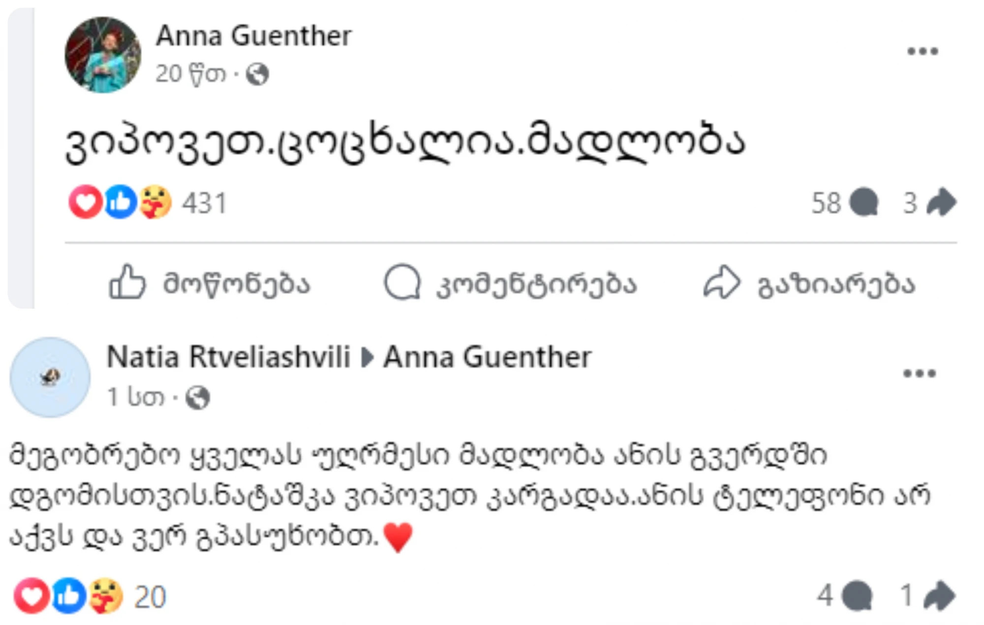The width and height of the screenshot is (984, 625).
Task: Click the 1 სთ timestamp on Natia's post
Action: coord(135,397)
